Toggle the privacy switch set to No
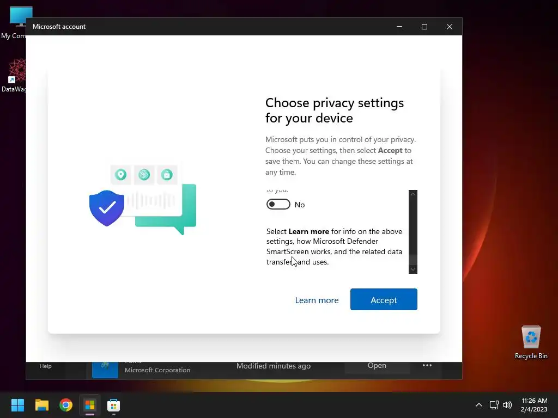558x418 pixels. 278,205
